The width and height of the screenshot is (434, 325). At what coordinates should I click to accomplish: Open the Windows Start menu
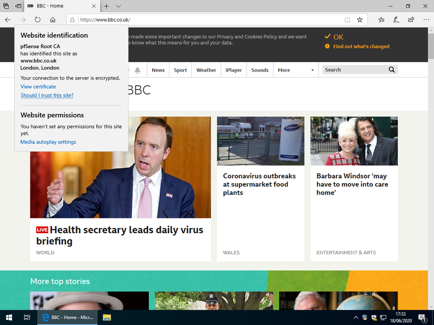(x=9, y=317)
